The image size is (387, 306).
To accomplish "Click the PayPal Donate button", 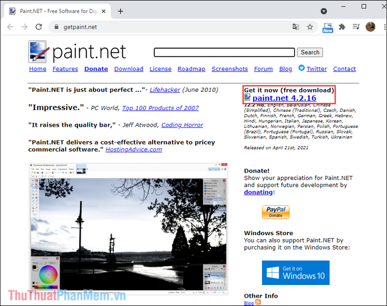I will pyautogui.click(x=276, y=212).
